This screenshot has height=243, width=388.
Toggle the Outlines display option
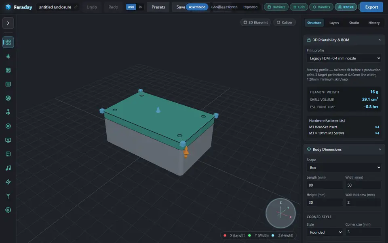pos(276,7)
